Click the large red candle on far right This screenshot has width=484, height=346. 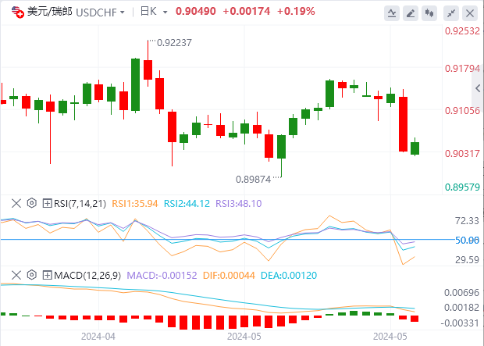click(x=403, y=123)
